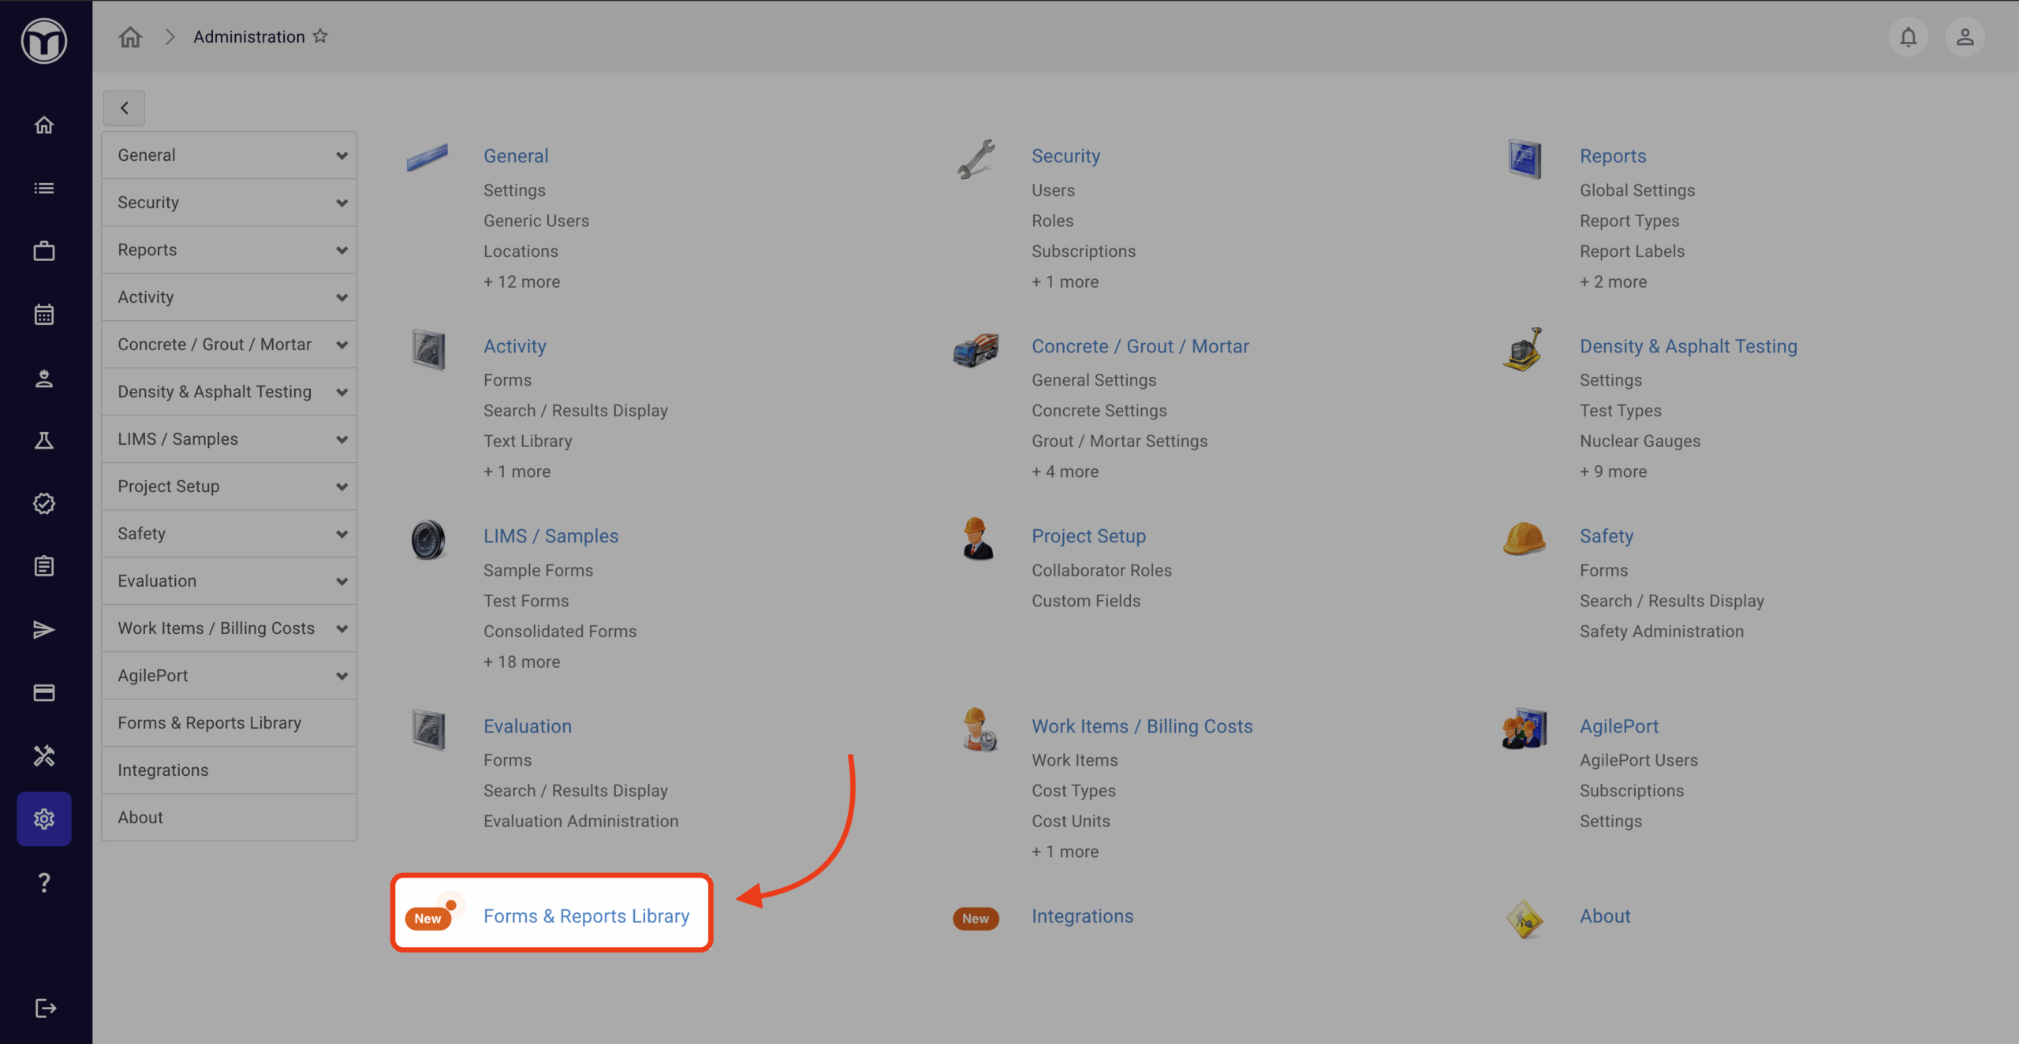Screen dimensions: 2019x1044
Task: Open the user profile icon
Action: coord(1965,37)
